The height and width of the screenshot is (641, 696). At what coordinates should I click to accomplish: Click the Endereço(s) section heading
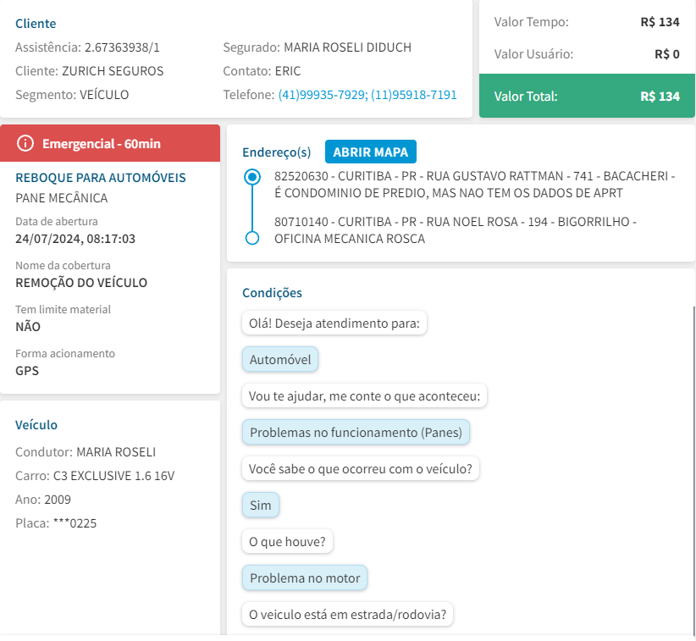coord(277,152)
